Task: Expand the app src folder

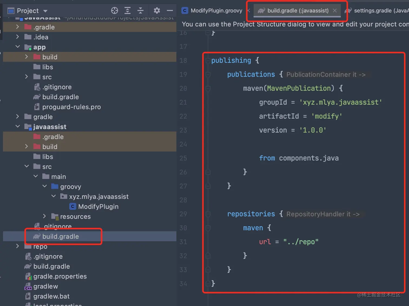Action: [27, 77]
